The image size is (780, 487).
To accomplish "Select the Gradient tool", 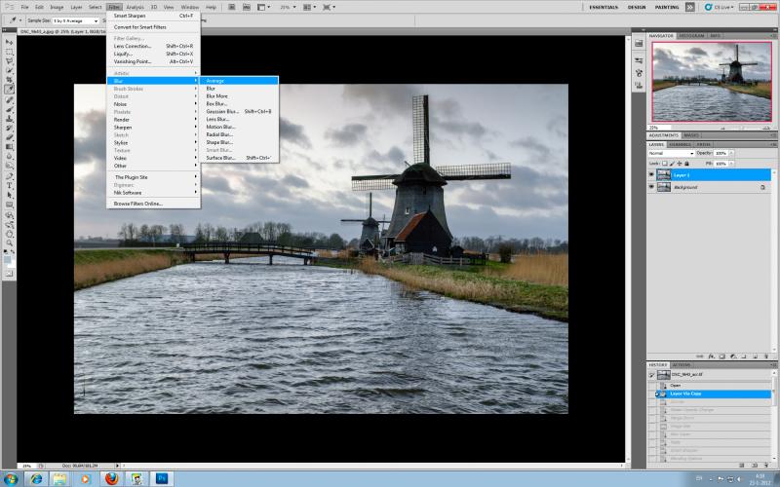I will [x=9, y=147].
